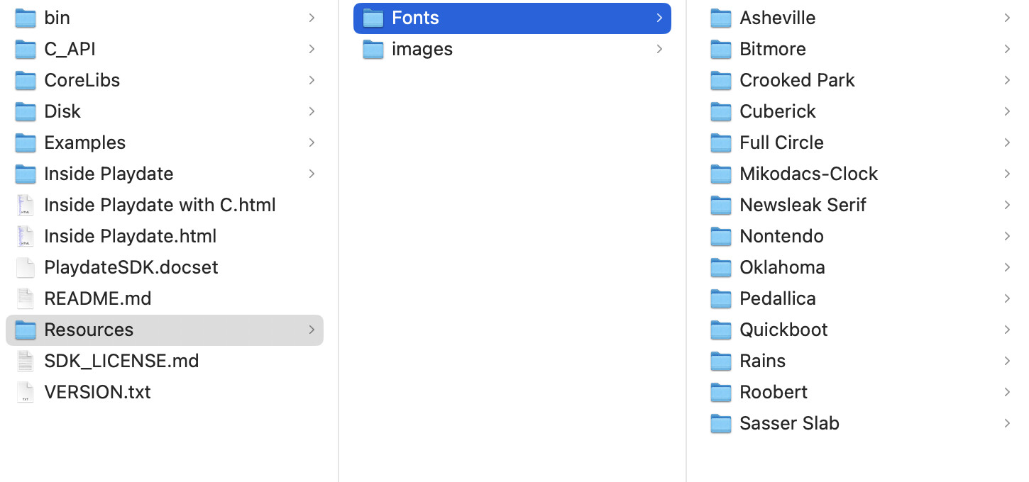Open the Pedallica font folder

click(777, 298)
